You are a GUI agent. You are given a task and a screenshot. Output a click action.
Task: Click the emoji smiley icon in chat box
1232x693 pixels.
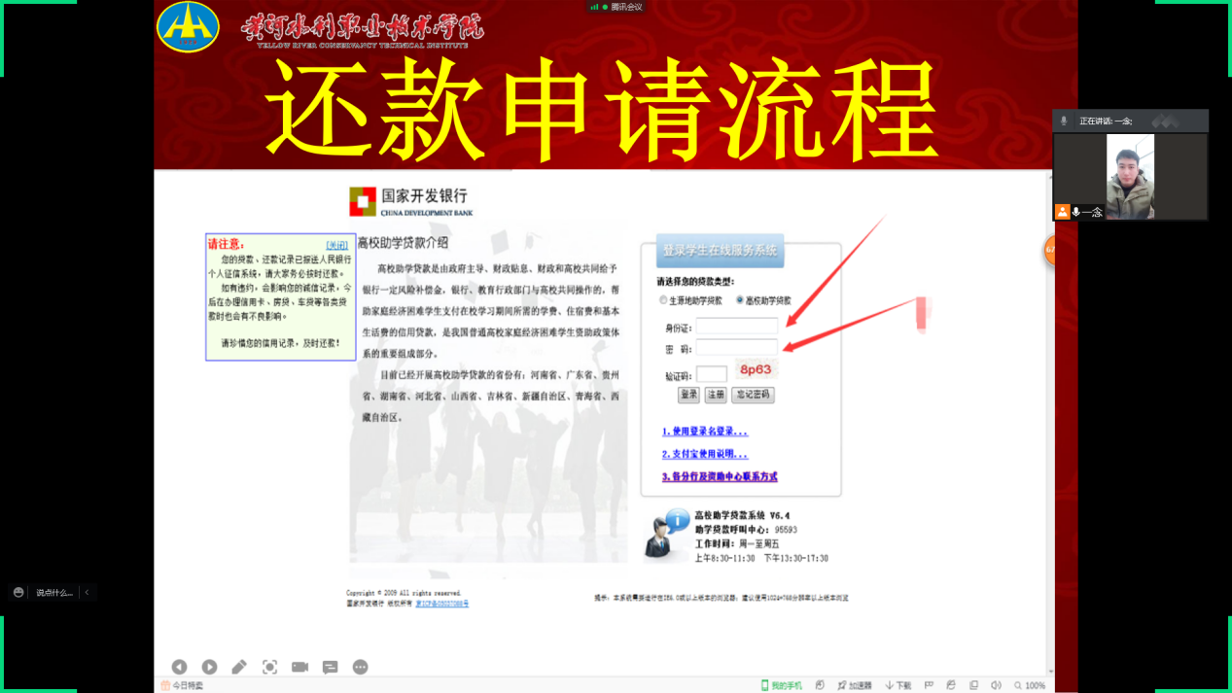click(18, 592)
